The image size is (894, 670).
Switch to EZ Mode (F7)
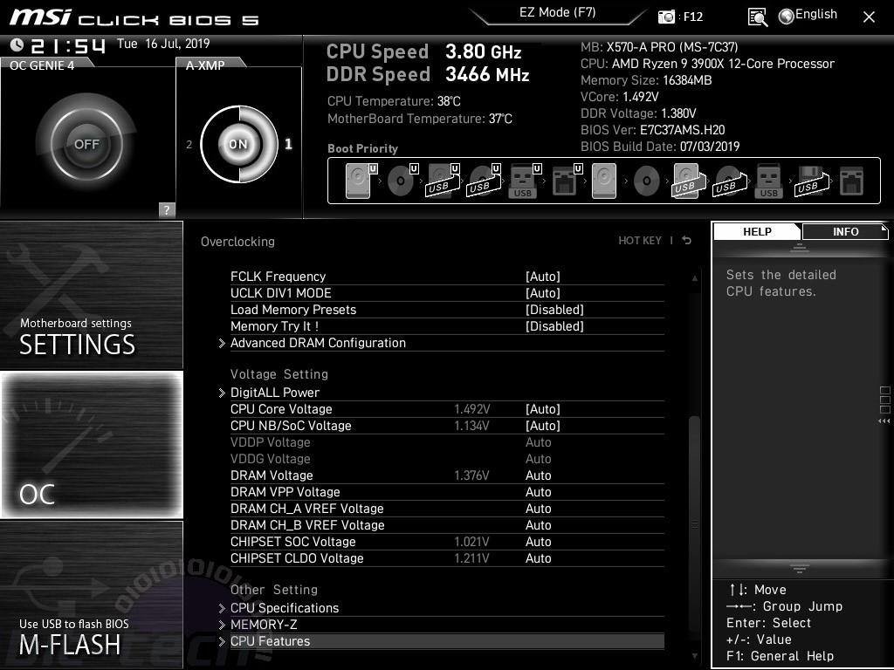point(557,12)
